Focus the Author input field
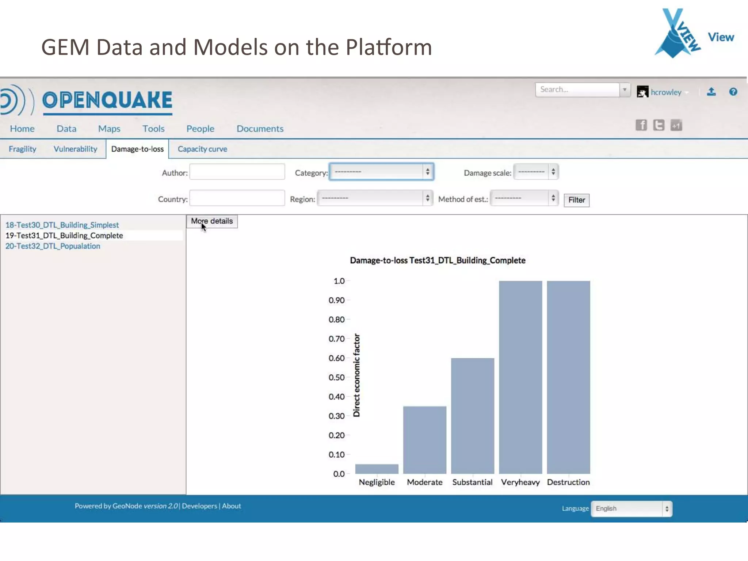 click(x=237, y=172)
